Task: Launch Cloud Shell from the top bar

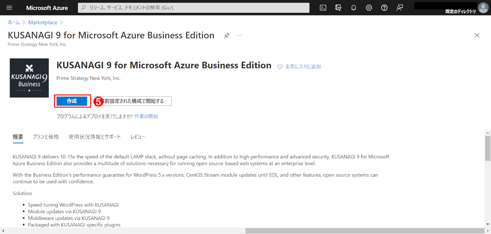Action: 323,8
